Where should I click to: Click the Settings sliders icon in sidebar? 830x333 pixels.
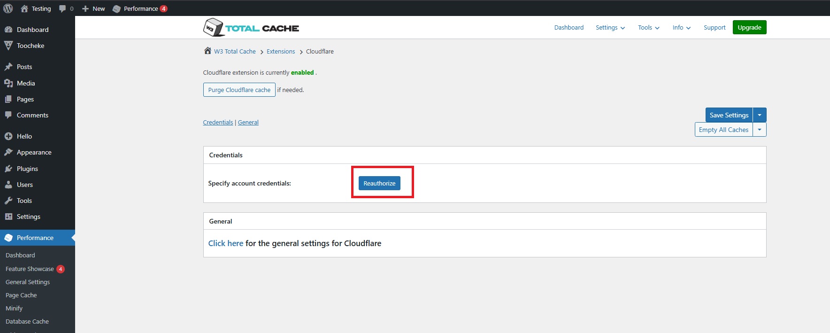coord(8,217)
